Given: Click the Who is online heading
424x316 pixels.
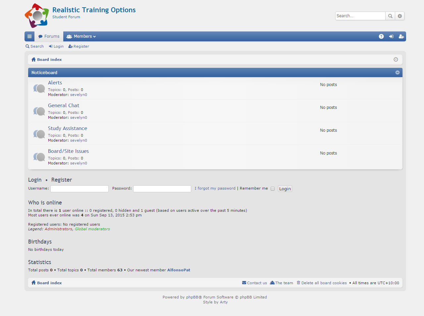Looking at the screenshot, I should 45,203.
